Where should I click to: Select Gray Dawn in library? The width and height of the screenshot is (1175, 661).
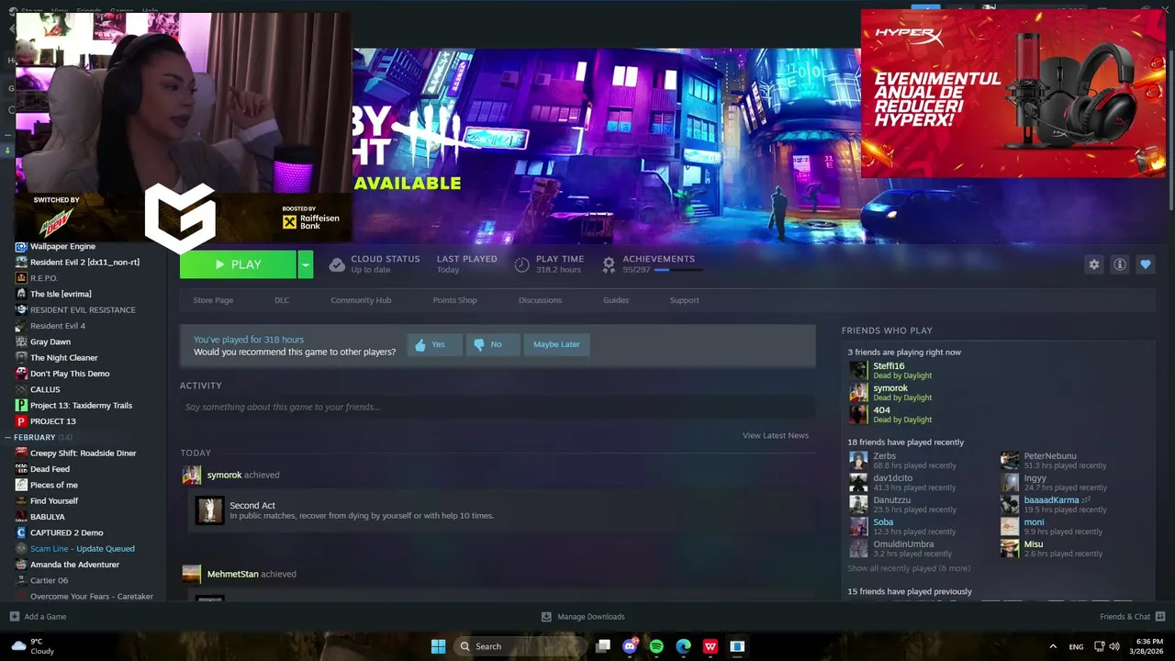click(50, 342)
